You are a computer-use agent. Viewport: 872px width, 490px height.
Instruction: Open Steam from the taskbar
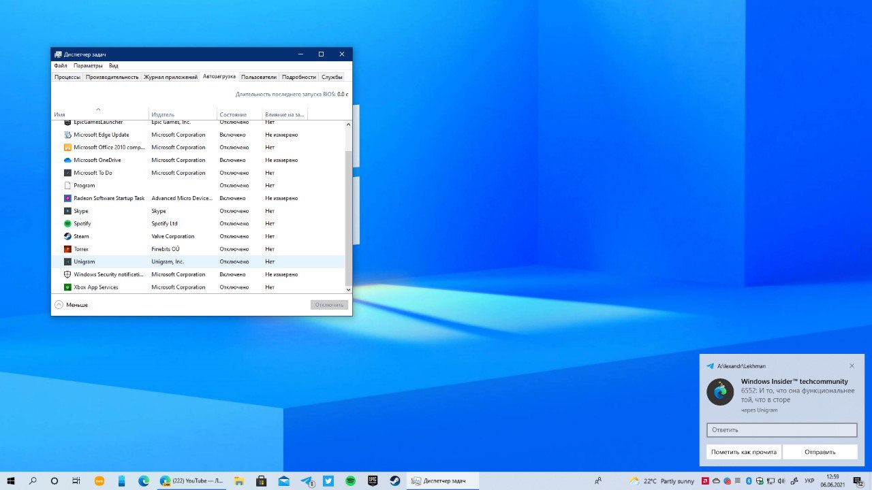(x=395, y=480)
